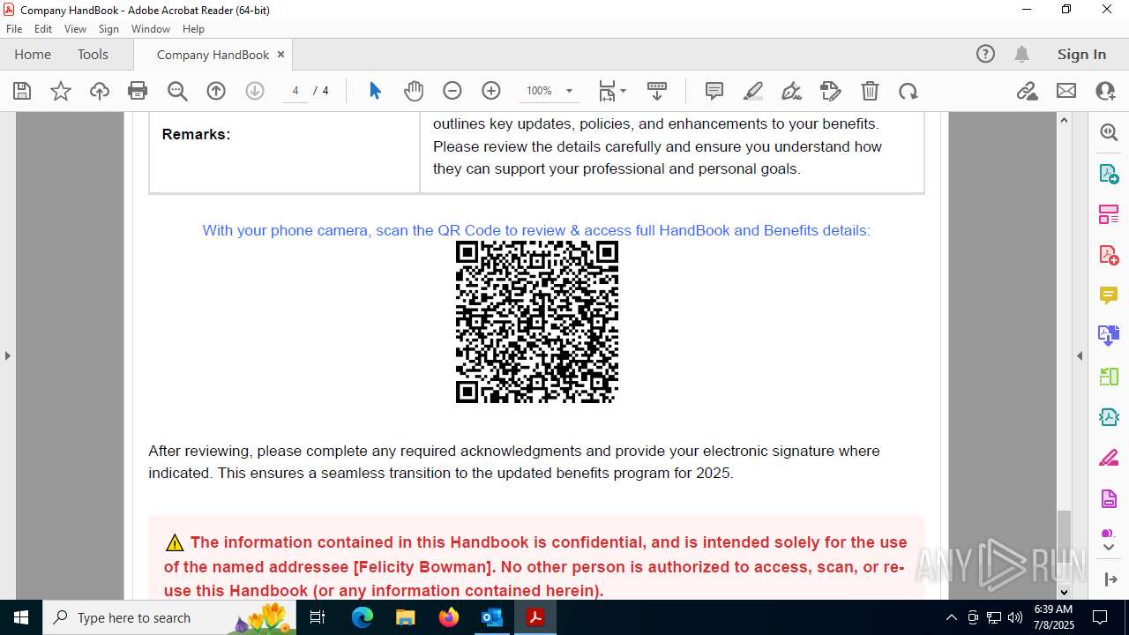The height and width of the screenshot is (635, 1129).
Task: Switch to Outlook on the taskbar
Action: [x=491, y=617]
